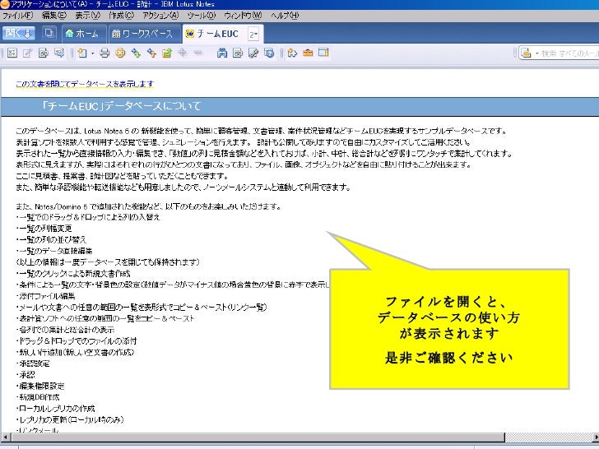Click the calendar with clock toolbar icon
Screen dimensions: 599x449
(269, 53)
